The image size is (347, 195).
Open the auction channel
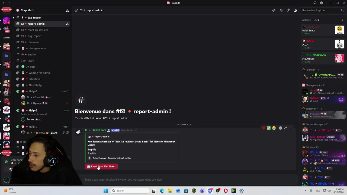pyautogui.click(x=42, y=54)
